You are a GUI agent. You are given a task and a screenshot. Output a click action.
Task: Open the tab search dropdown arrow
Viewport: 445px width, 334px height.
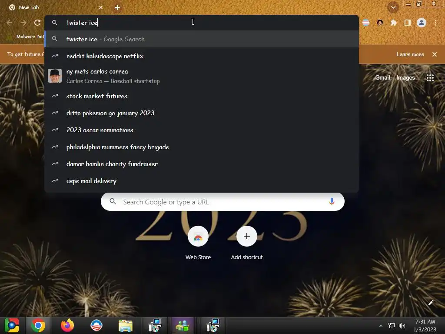pyautogui.click(x=393, y=7)
